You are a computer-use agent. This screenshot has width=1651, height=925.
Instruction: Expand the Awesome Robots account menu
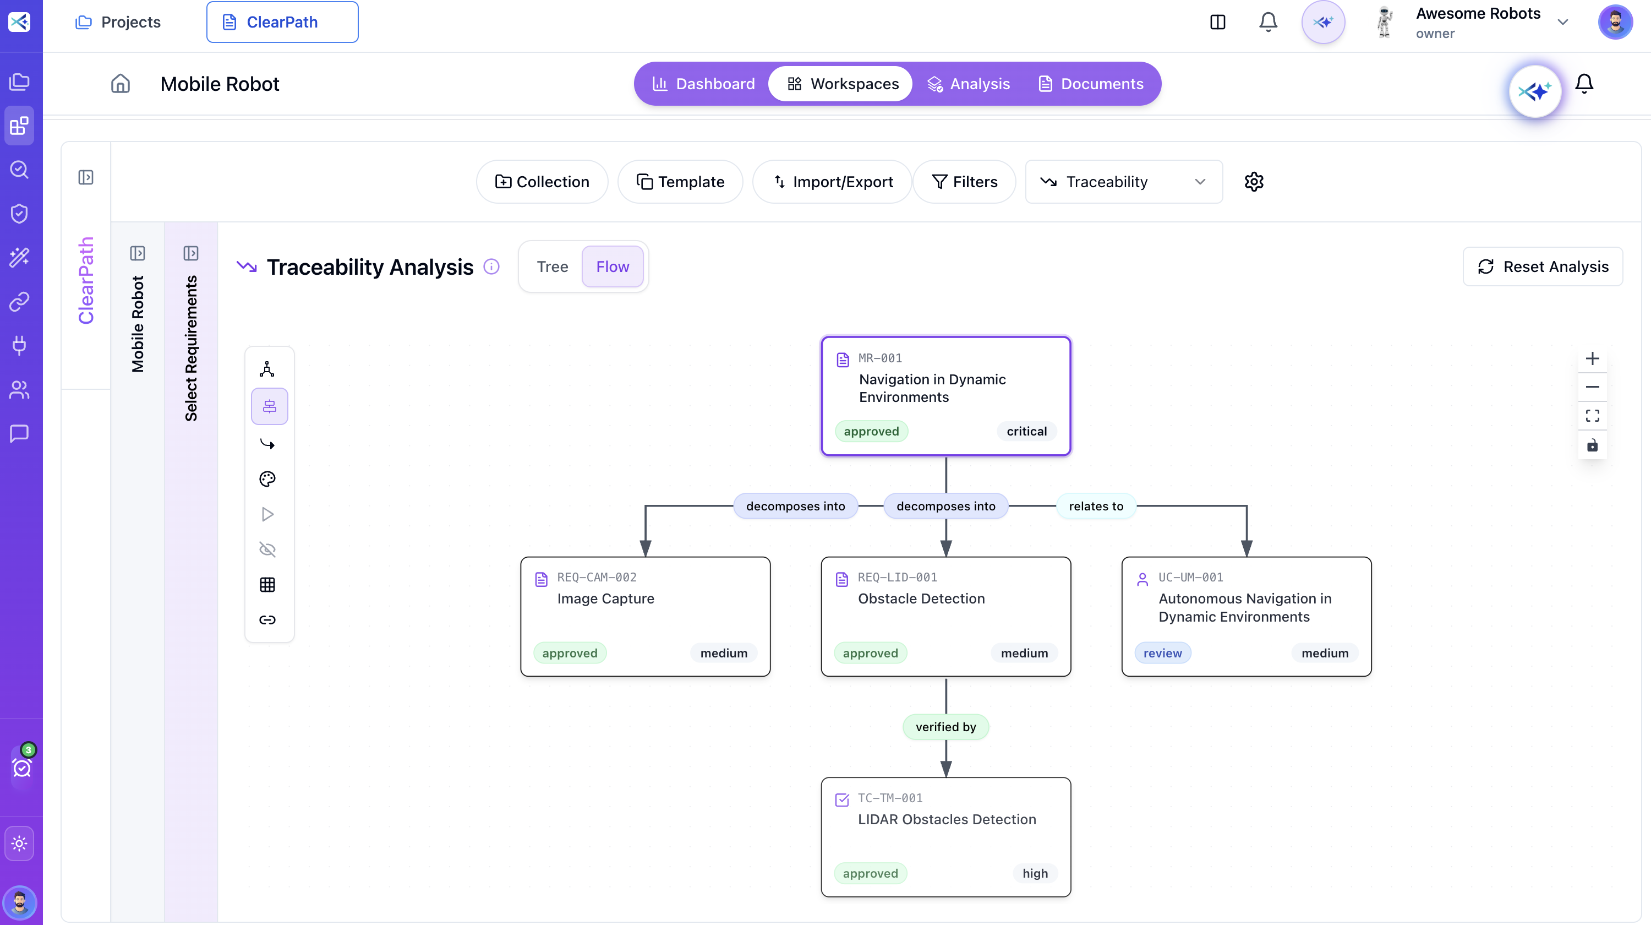(1562, 22)
